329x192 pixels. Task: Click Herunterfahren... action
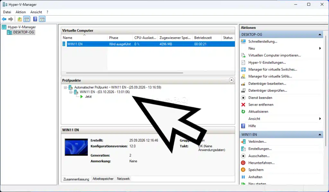(x=262, y=163)
